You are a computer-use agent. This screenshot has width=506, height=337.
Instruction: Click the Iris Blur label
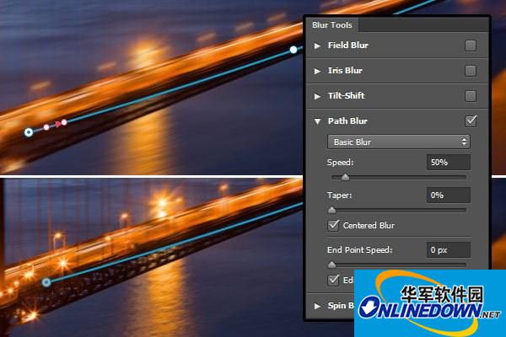pyautogui.click(x=345, y=71)
